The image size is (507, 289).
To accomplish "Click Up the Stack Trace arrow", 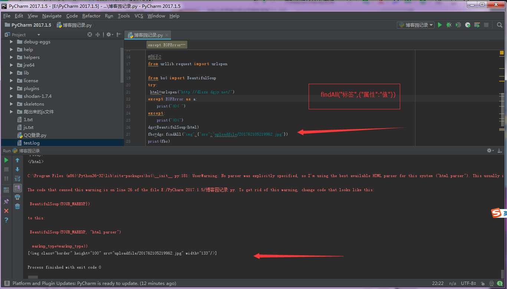I will tap(17, 160).
